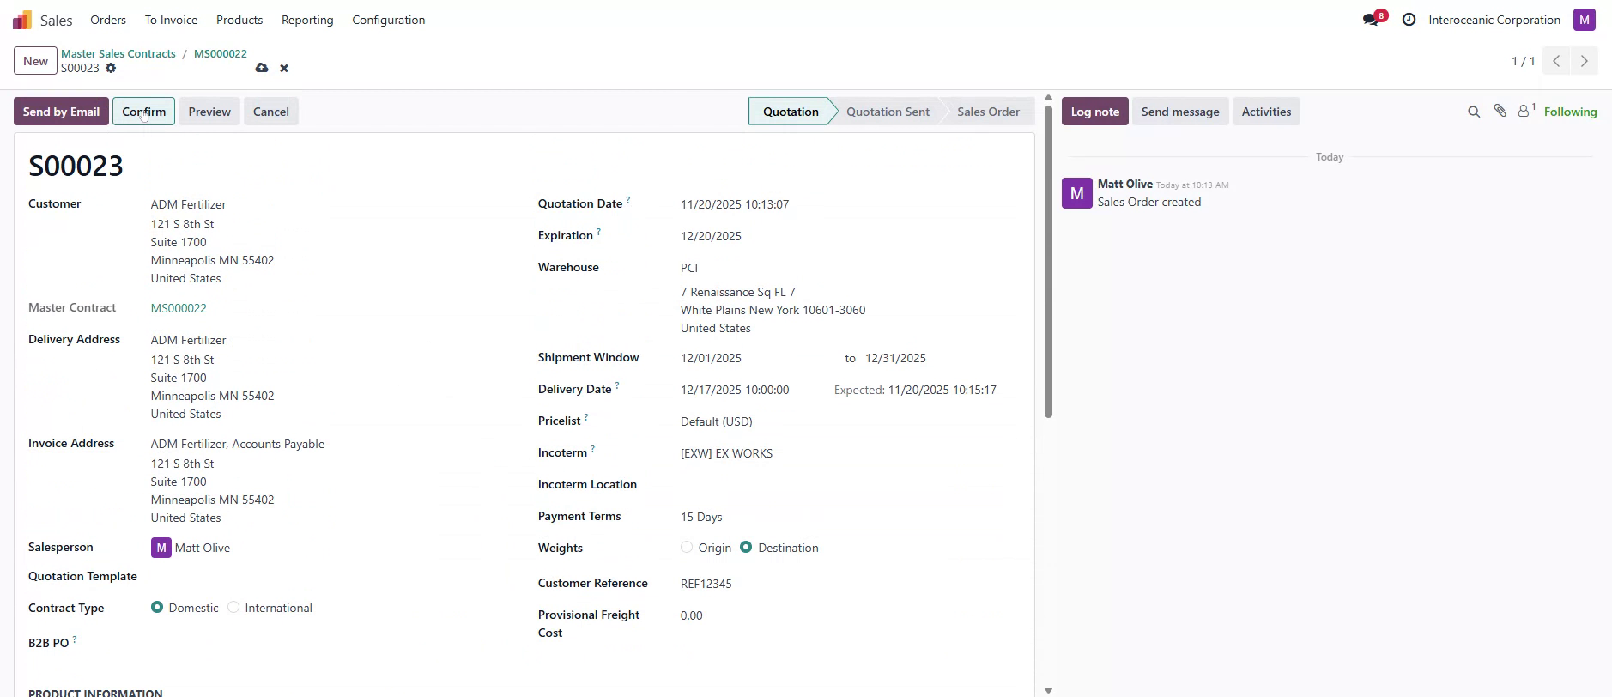Show Pricelist help question mark
This screenshot has width=1612, height=697.
click(x=586, y=417)
